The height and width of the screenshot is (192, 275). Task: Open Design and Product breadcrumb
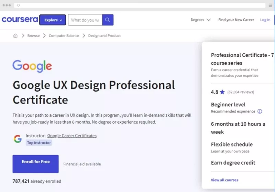point(104,36)
